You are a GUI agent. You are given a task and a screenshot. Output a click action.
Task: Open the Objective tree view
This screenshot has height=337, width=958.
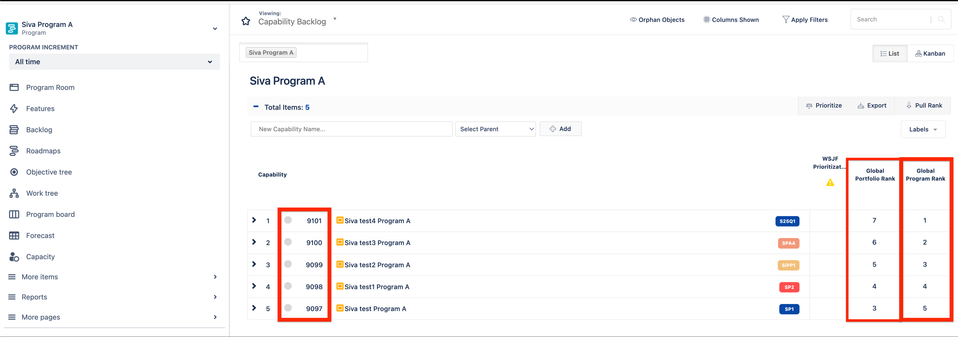pos(49,172)
